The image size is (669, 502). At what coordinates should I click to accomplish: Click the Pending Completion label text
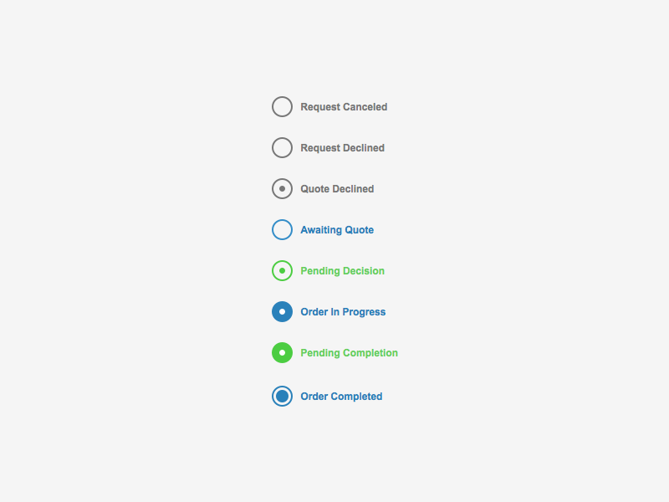pos(349,353)
